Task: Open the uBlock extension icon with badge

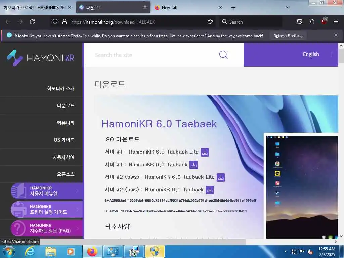Action: click(x=324, y=21)
